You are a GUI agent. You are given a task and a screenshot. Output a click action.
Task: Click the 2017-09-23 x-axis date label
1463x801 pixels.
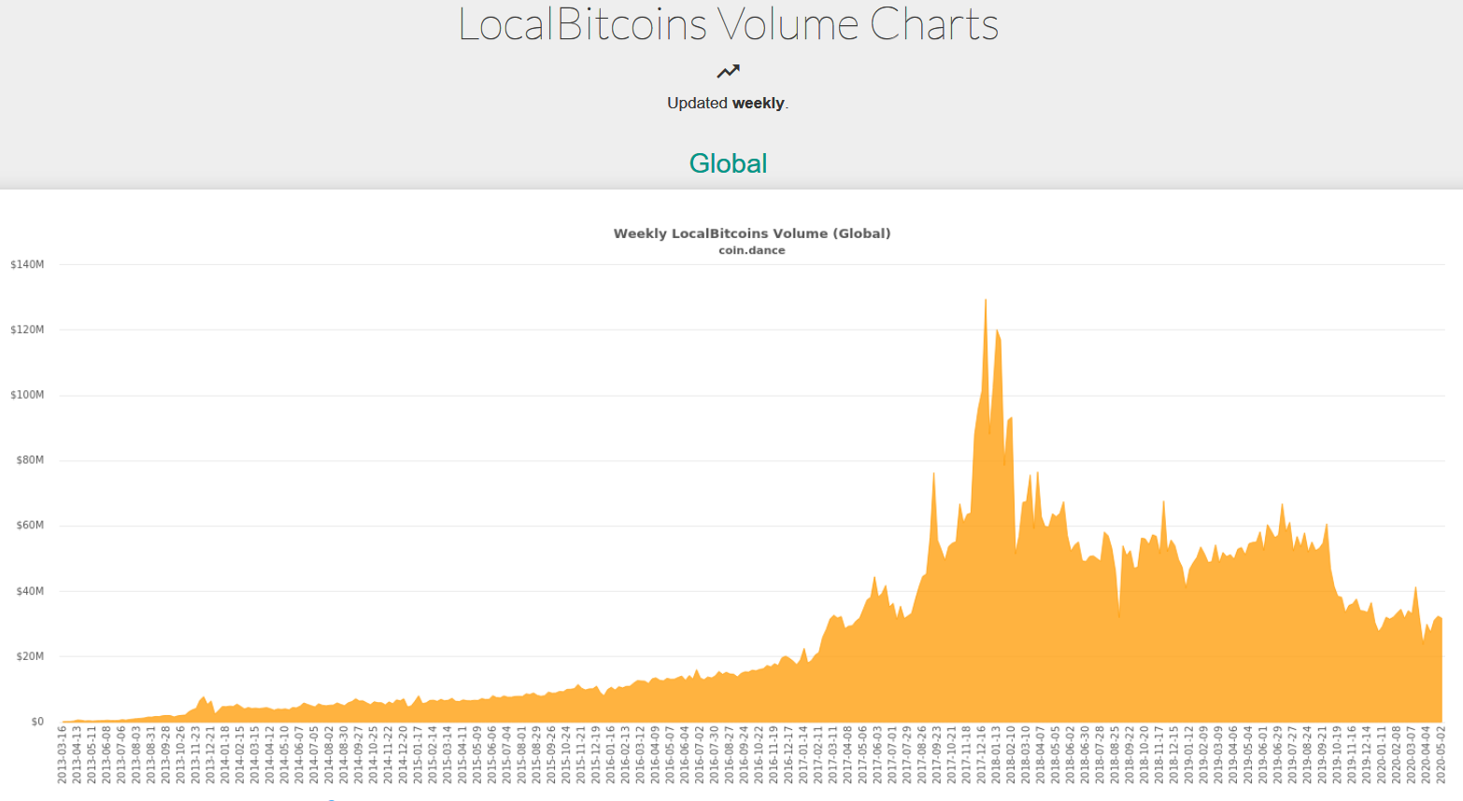(937, 755)
